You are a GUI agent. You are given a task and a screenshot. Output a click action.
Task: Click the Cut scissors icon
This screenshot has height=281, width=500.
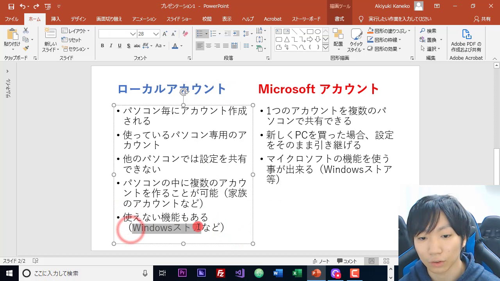[26, 30]
